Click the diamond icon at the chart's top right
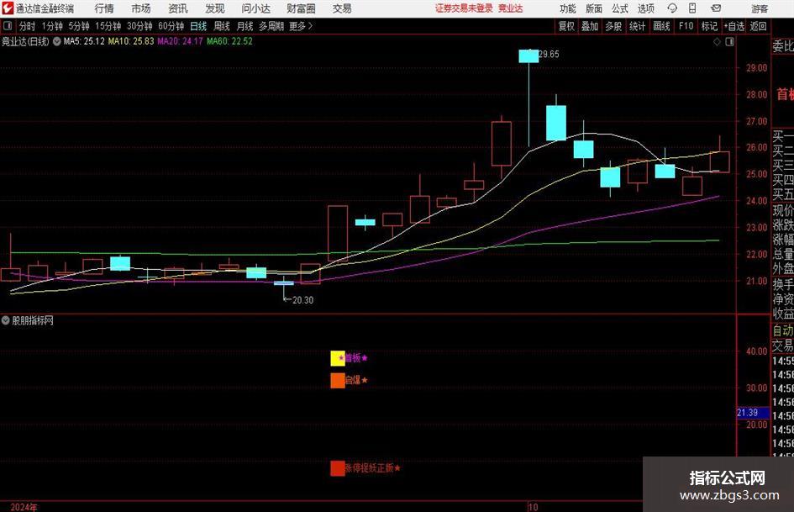 click(717, 42)
